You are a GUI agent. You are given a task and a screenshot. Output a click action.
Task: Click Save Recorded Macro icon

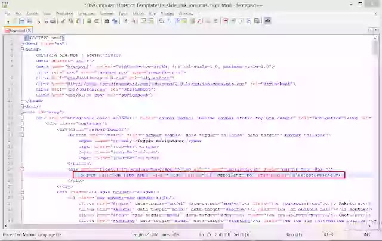pos(257,21)
